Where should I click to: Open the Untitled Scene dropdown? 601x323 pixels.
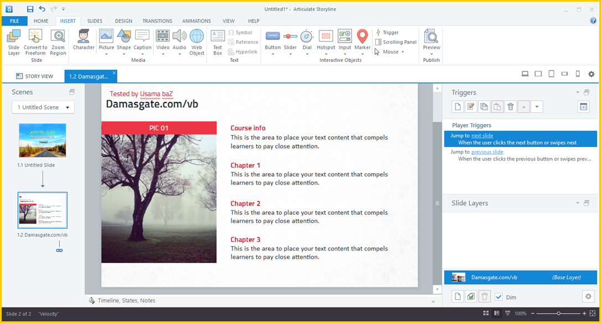[x=43, y=107]
